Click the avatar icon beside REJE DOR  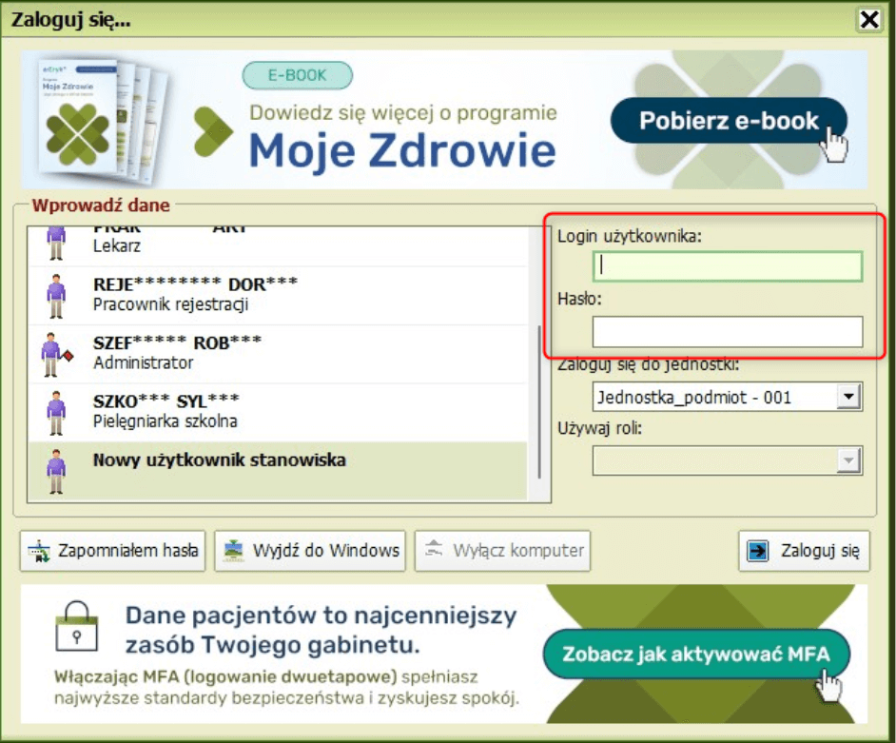tap(56, 296)
